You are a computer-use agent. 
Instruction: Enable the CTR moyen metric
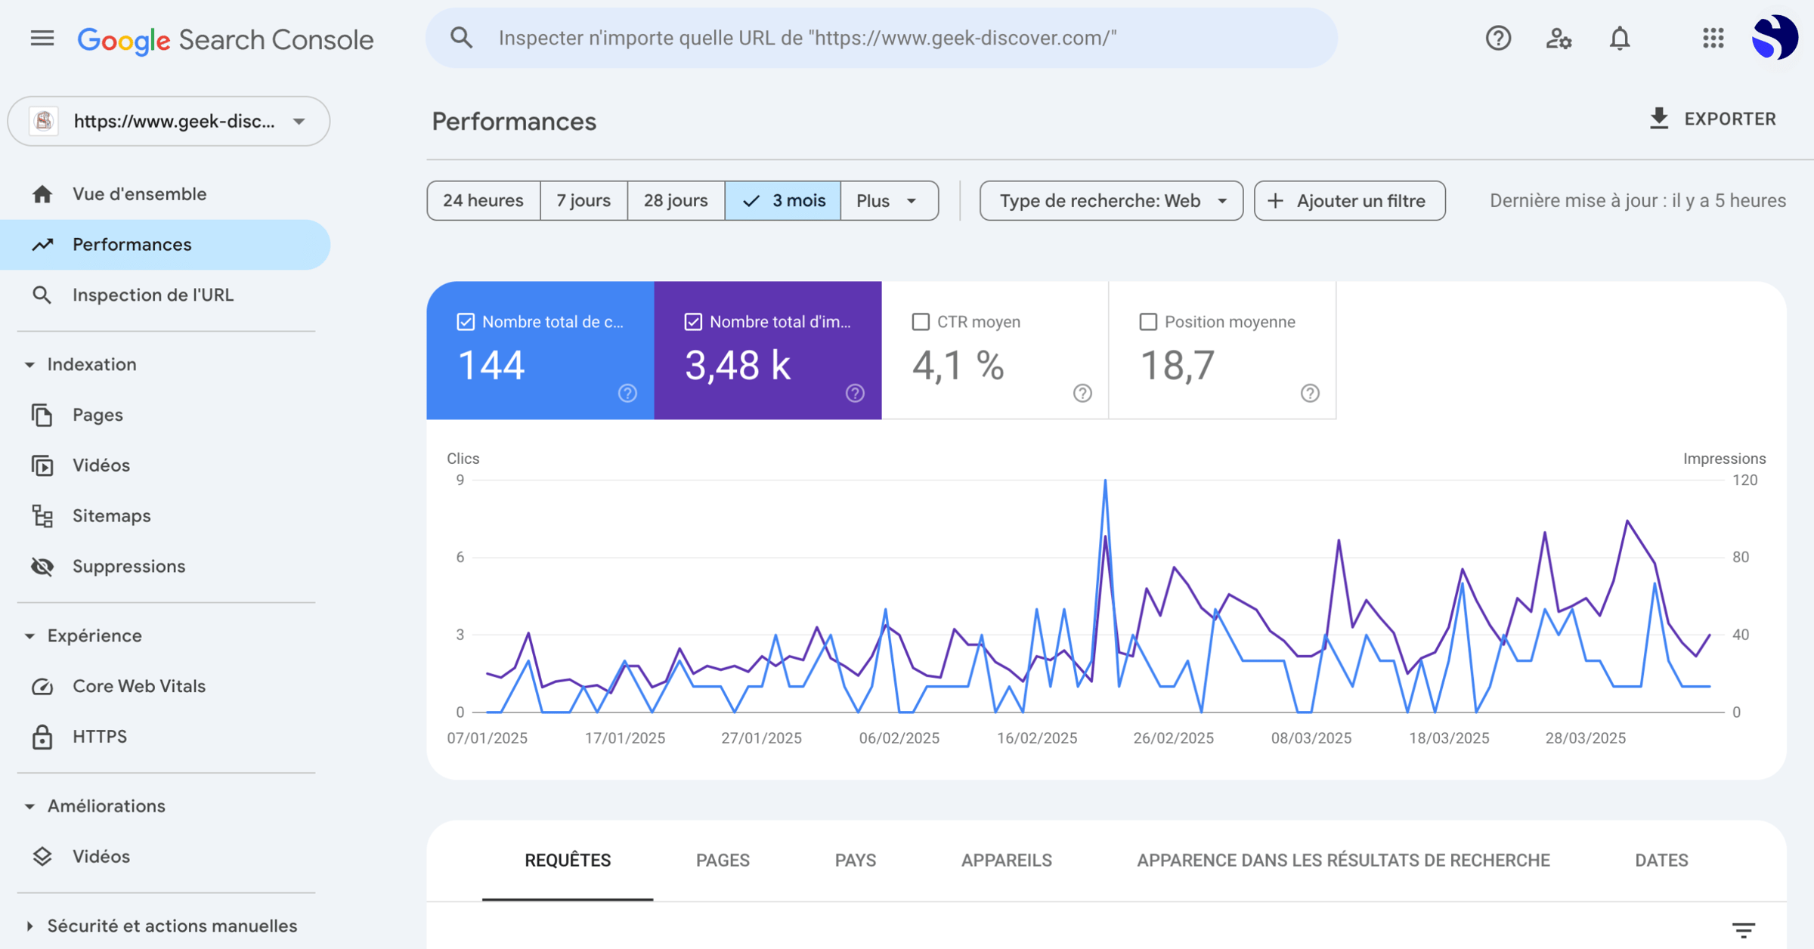(920, 321)
